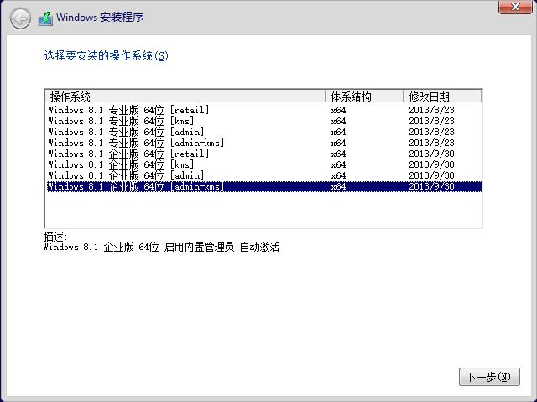
Task: Select Windows 8.1 专业版 64位 [admin]
Action: (263, 132)
